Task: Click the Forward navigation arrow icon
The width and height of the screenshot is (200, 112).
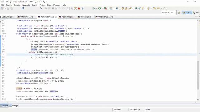Action: point(164,8)
